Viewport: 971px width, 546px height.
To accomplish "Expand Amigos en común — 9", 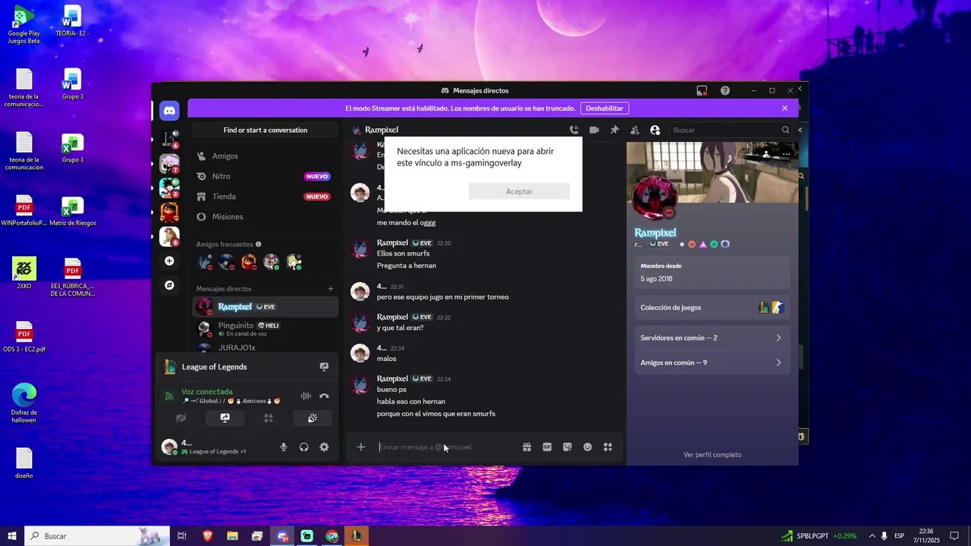I will [x=712, y=362].
